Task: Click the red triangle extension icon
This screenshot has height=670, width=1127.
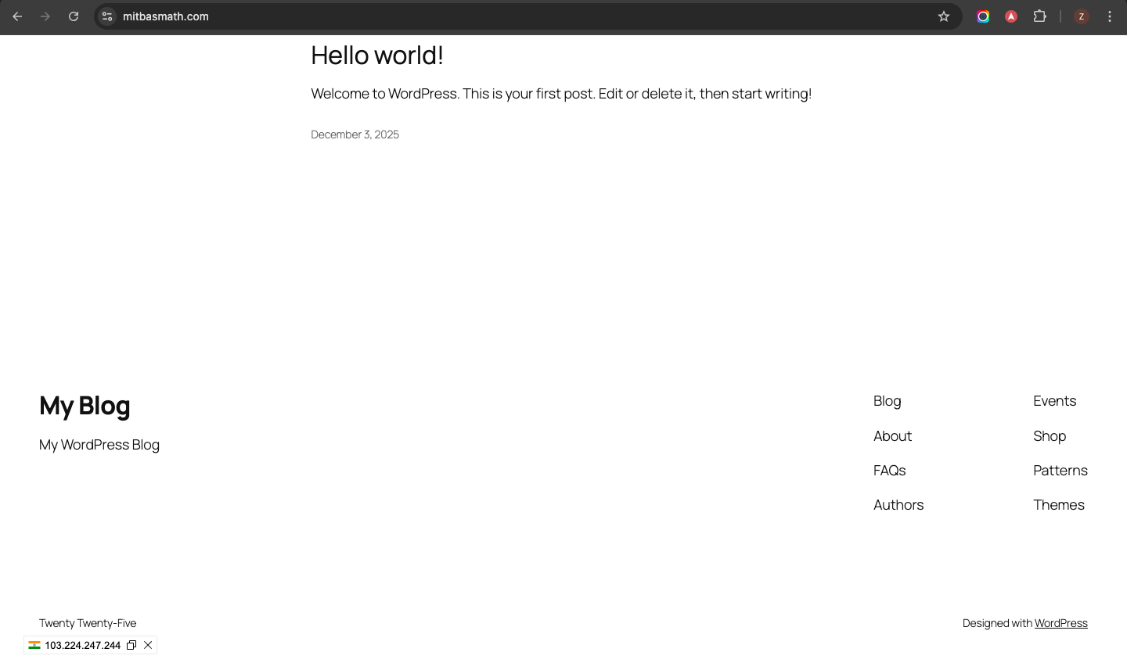Action: click(1011, 16)
